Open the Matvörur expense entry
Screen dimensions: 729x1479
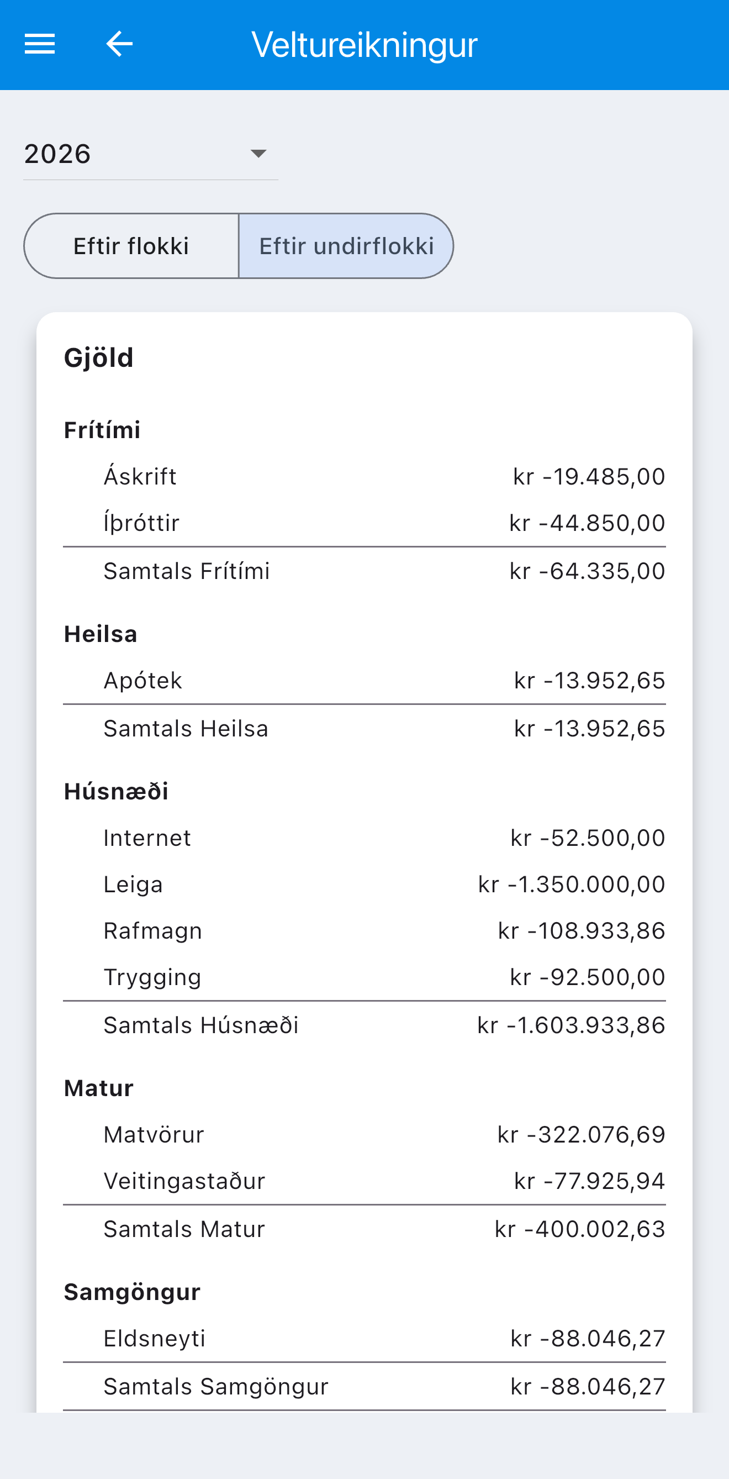pyautogui.click(x=364, y=1134)
